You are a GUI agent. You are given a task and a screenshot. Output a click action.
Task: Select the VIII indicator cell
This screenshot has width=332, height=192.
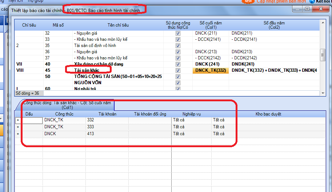(x=29, y=70)
